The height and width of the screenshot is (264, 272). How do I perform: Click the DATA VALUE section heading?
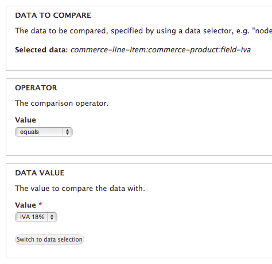pos(40,173)
